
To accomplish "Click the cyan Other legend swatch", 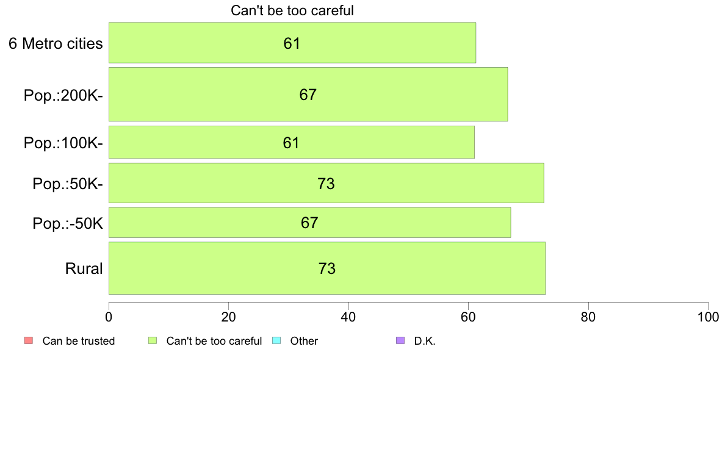I will tap(276, 341).
